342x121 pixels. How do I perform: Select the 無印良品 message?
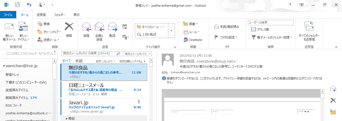point(104,72)
